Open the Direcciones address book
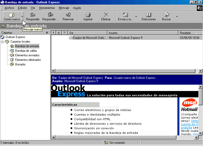The height and width of the screenshot is (146, 203). click(149, 16)
